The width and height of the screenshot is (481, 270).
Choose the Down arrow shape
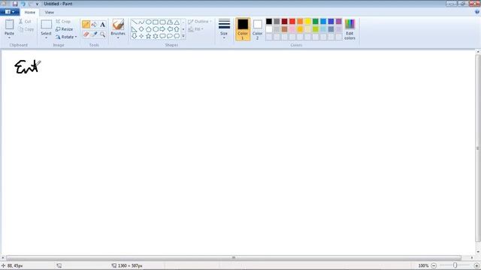click(135, 36)
